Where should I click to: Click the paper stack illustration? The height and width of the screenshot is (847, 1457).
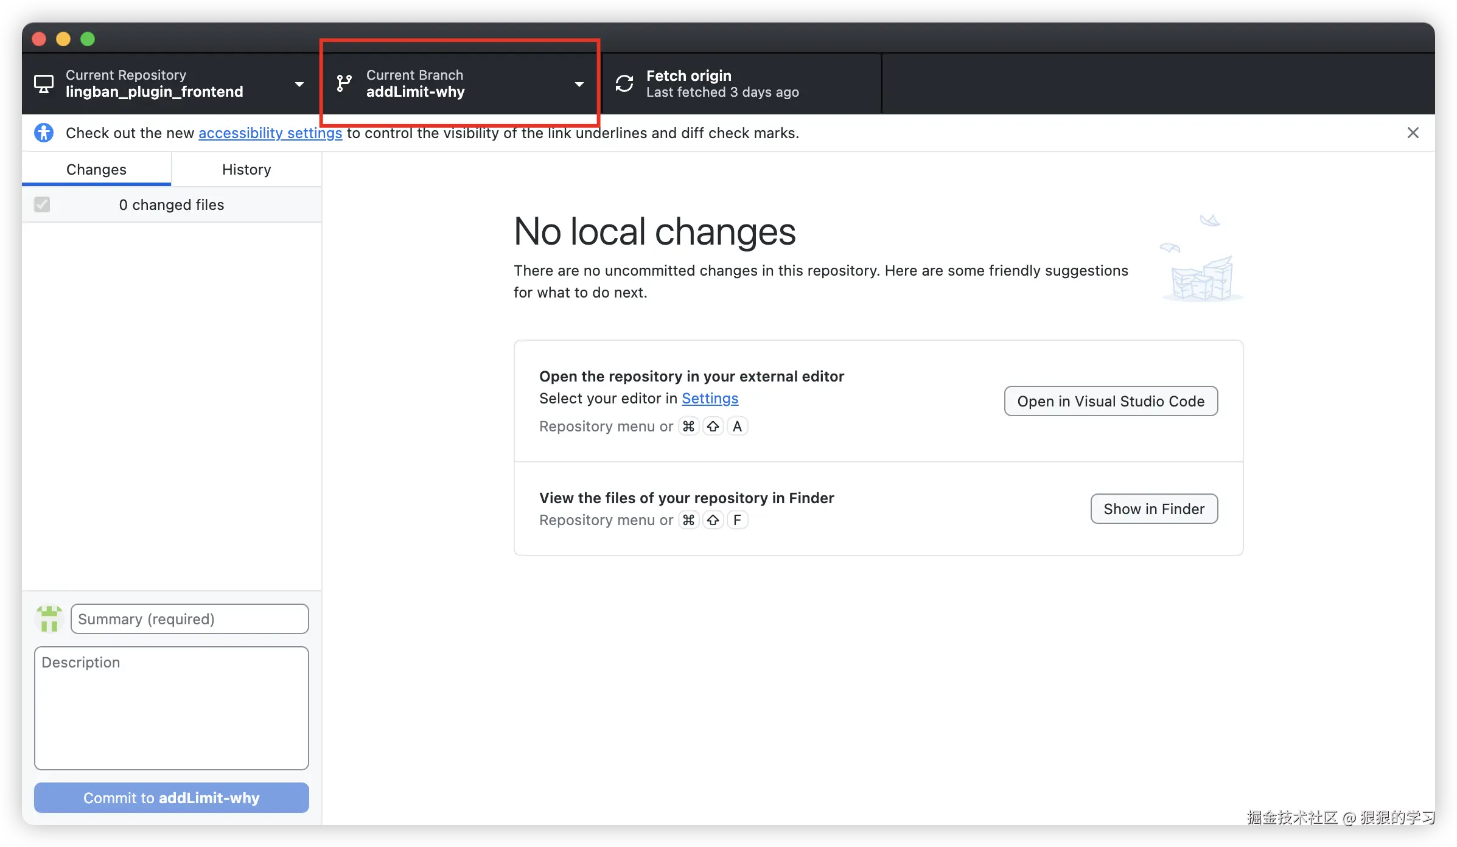point(1201,262)
